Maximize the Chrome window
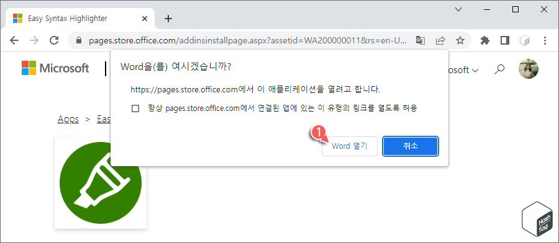 pos(516,9)
